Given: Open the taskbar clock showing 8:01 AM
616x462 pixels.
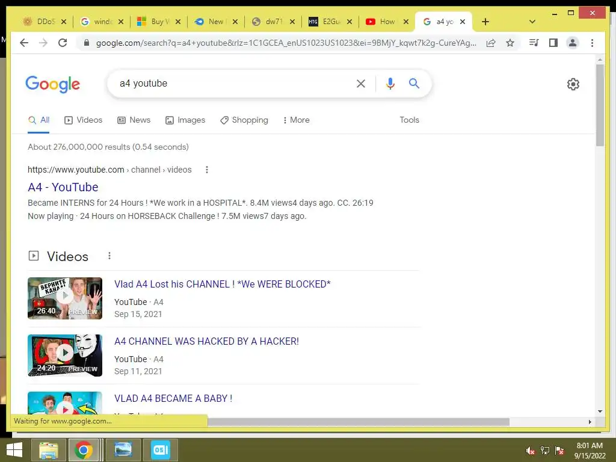Looking at the screenshot, I should 590,451.
